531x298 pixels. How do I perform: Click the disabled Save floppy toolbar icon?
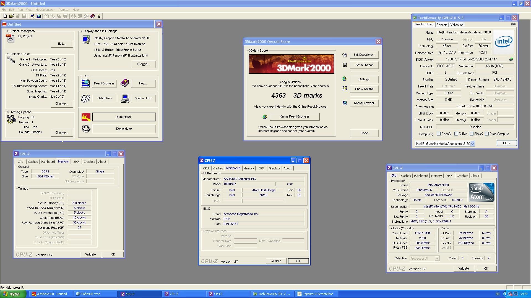[24, 16]
